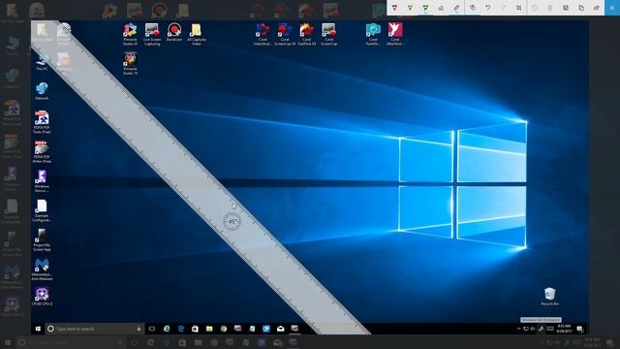Expand hidden tray icons in captured taskbar
The image size is (620, 349).
point(519,329)
